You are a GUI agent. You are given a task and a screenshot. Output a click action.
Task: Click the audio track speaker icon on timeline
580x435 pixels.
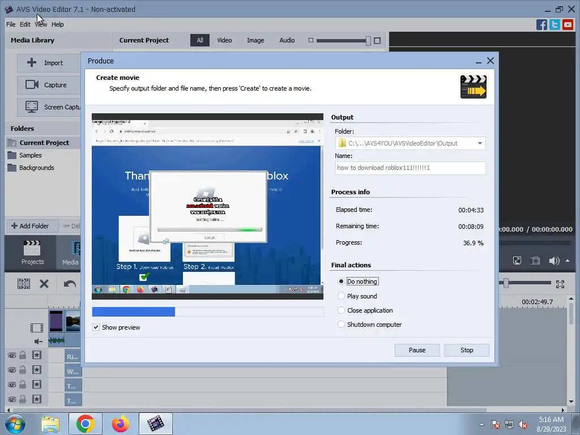[x=38, y=341]
